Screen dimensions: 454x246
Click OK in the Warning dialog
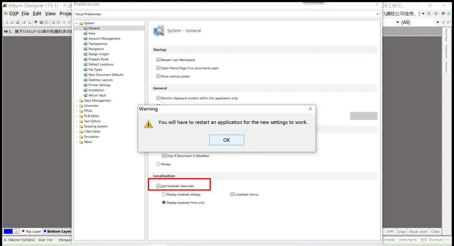click(x=227, y=140)
